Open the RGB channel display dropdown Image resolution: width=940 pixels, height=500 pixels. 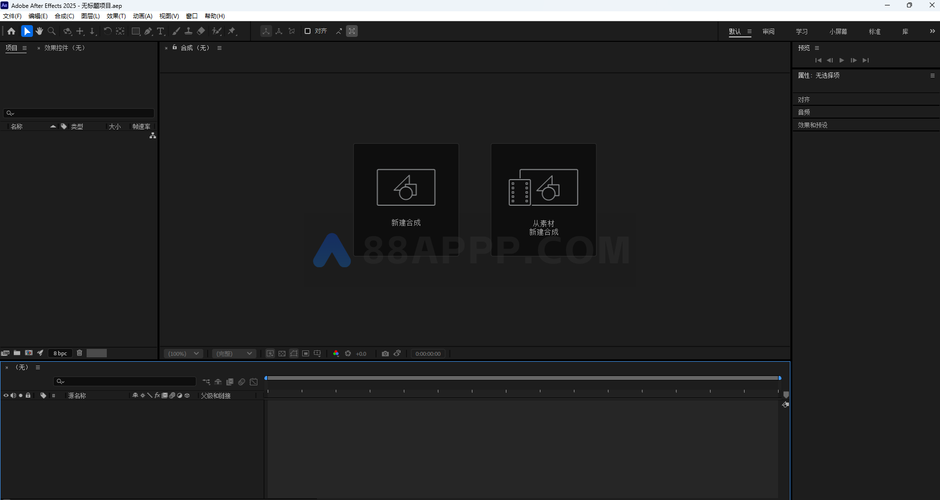[336, 353]
